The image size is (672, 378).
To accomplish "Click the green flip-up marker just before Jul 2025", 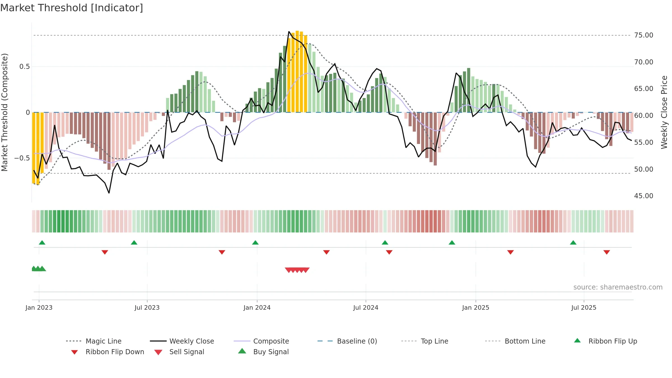I will coord(573,242).
